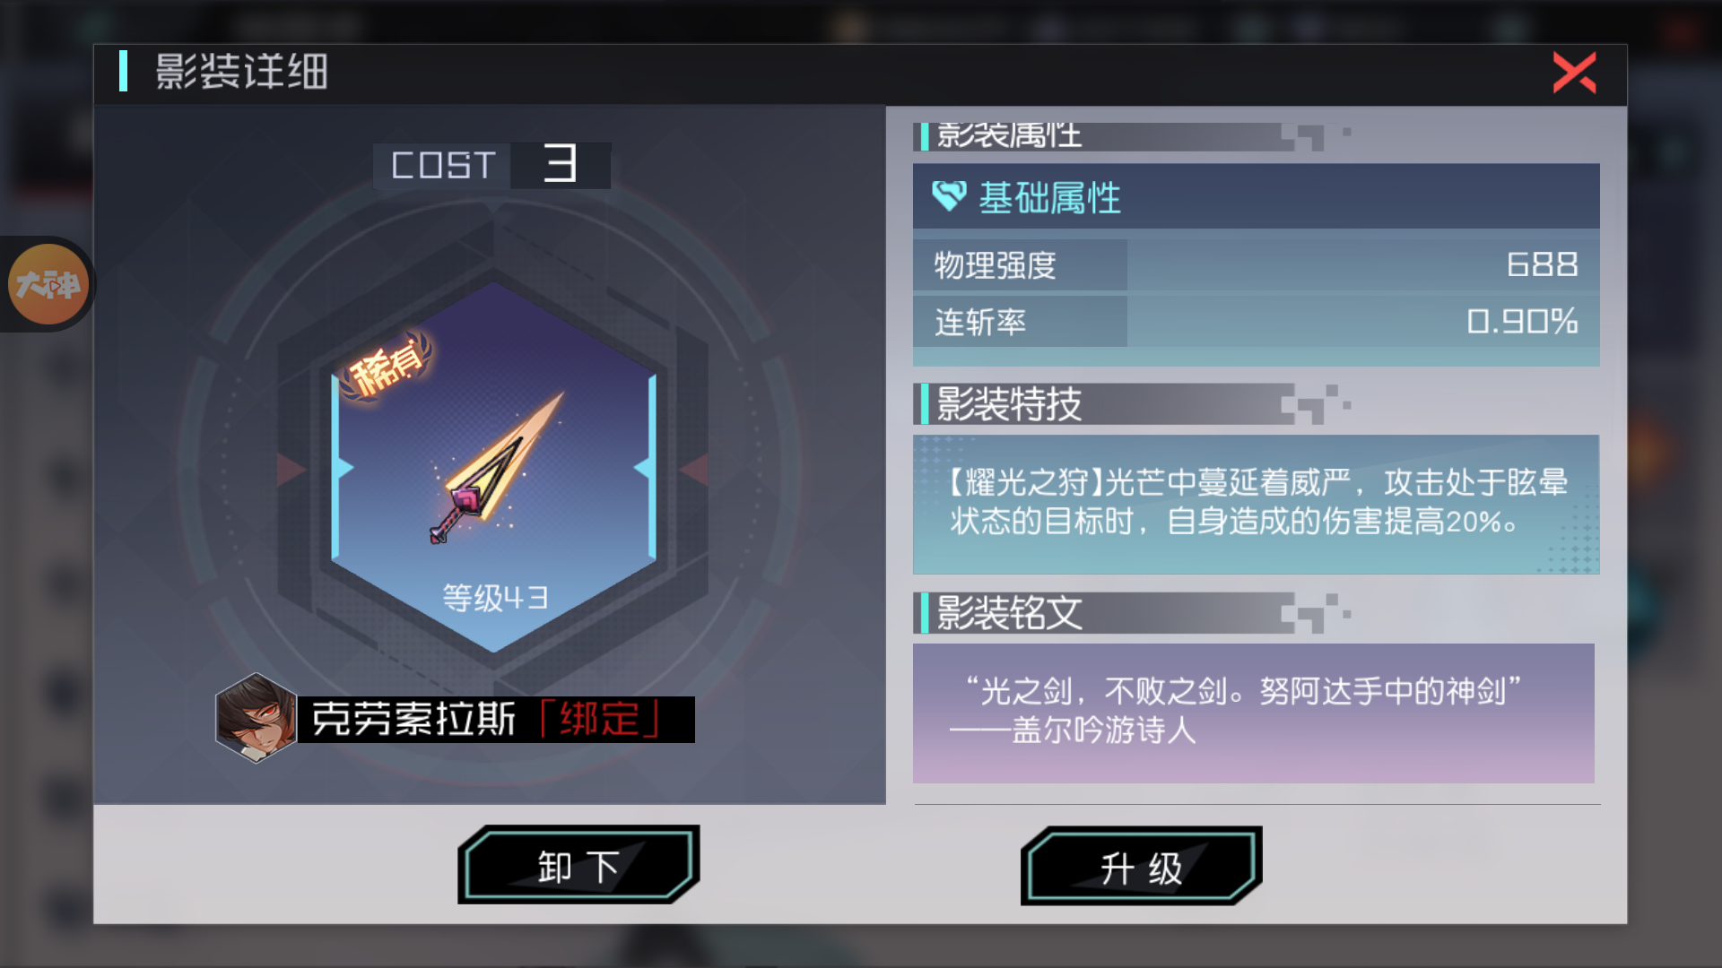The height and width of the screenshot is (968, 1722).
Task: Close the 影装详细 dialog with red X
Action: click(x=1575, y=73)
